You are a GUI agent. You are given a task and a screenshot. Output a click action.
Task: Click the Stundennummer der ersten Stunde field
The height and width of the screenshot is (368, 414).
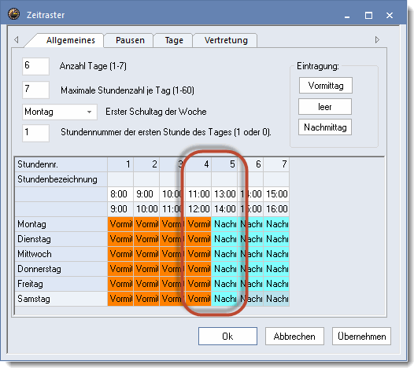click(x=35, y=133)
